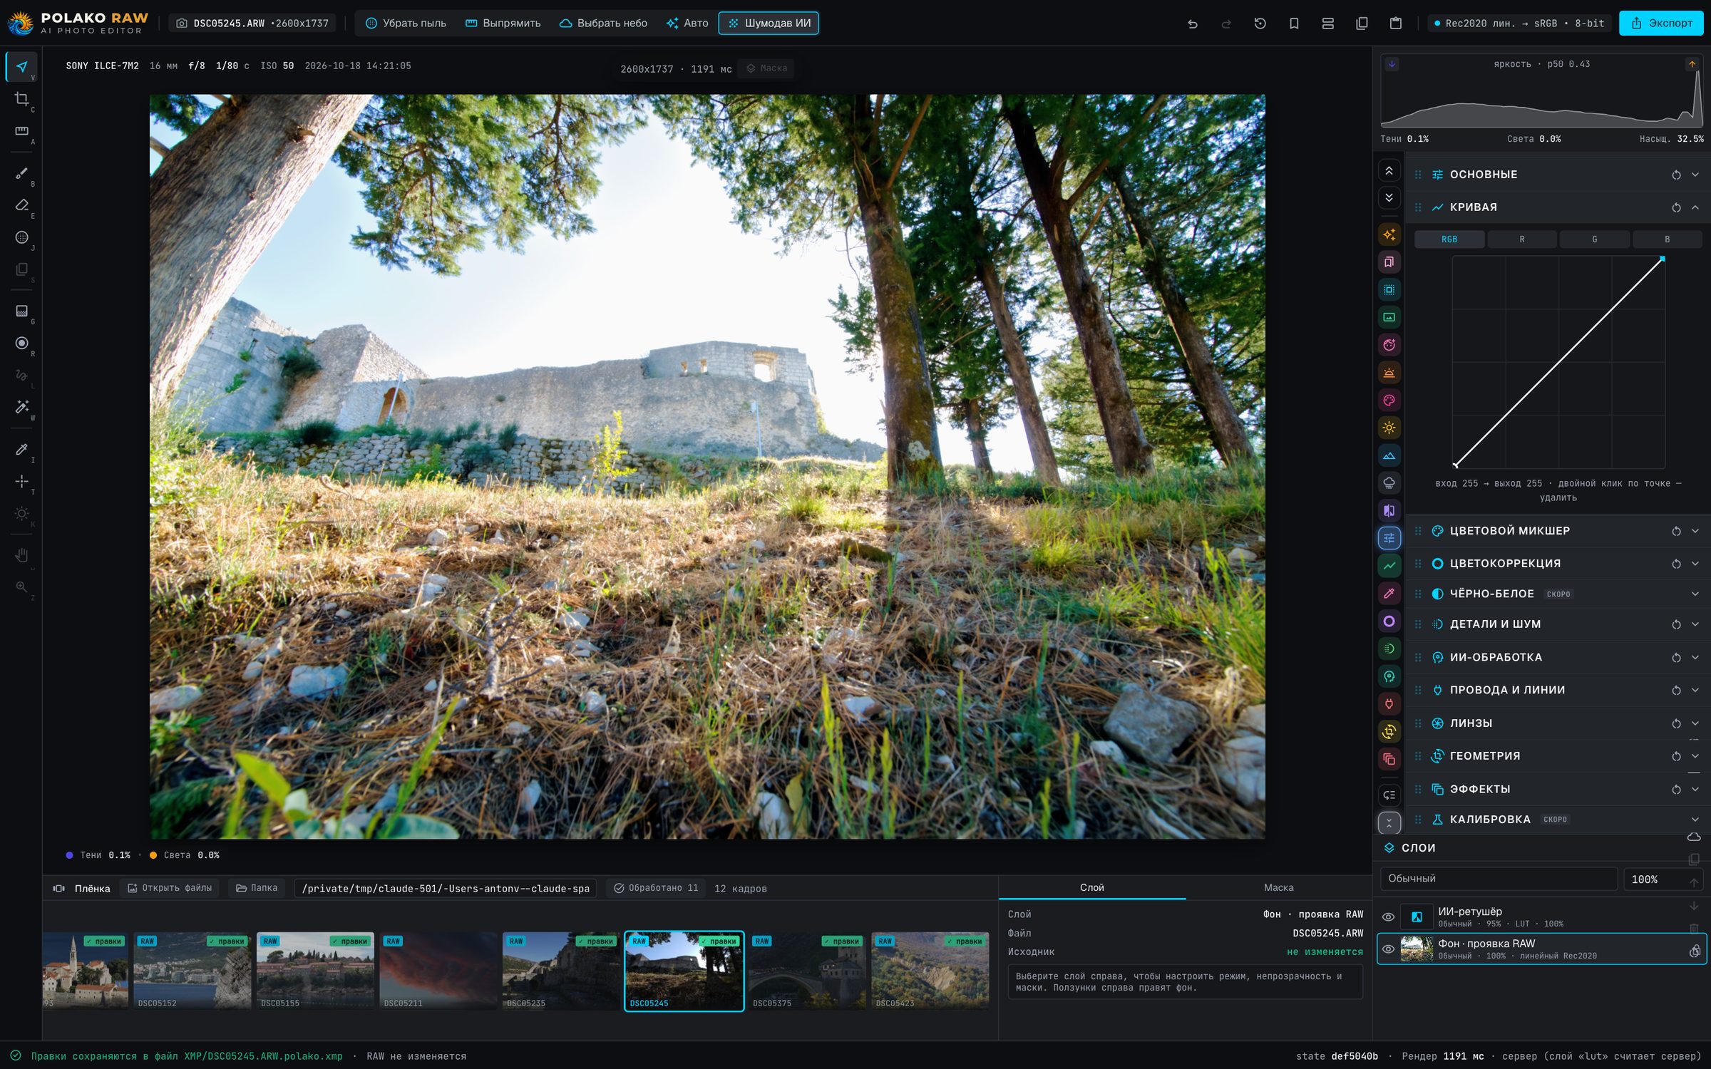Select the Eraser tool

pyautogui.click(x=22, y=205)
